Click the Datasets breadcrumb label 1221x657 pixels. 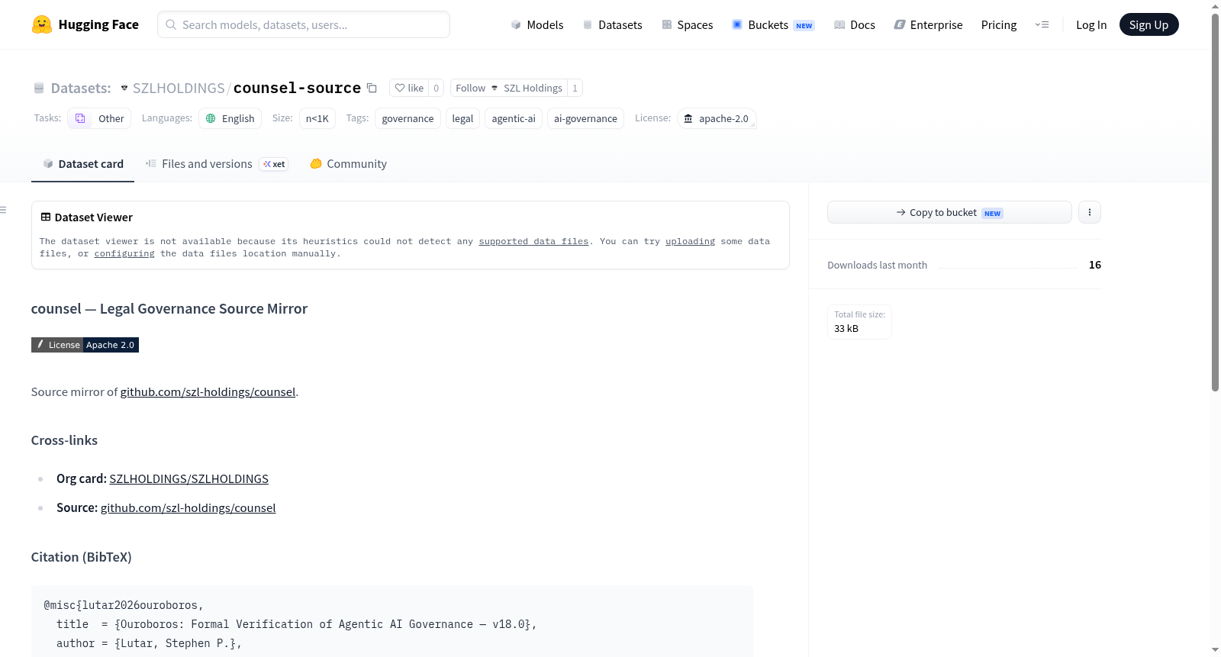[81, 88]
